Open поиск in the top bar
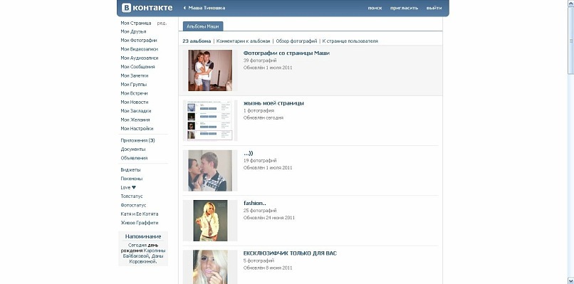 click(375, 8)
